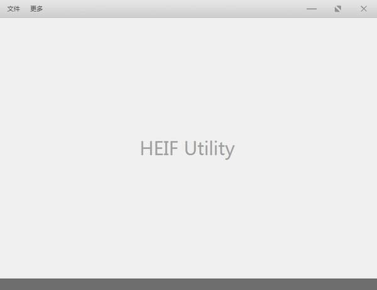
Task: Minimize the HEIF Utility window
Action: (x=312, y=9)
